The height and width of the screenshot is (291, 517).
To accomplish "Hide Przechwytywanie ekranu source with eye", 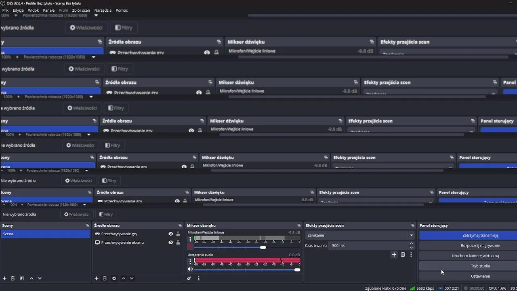I will pyautogui.click(x=170, y=242).
